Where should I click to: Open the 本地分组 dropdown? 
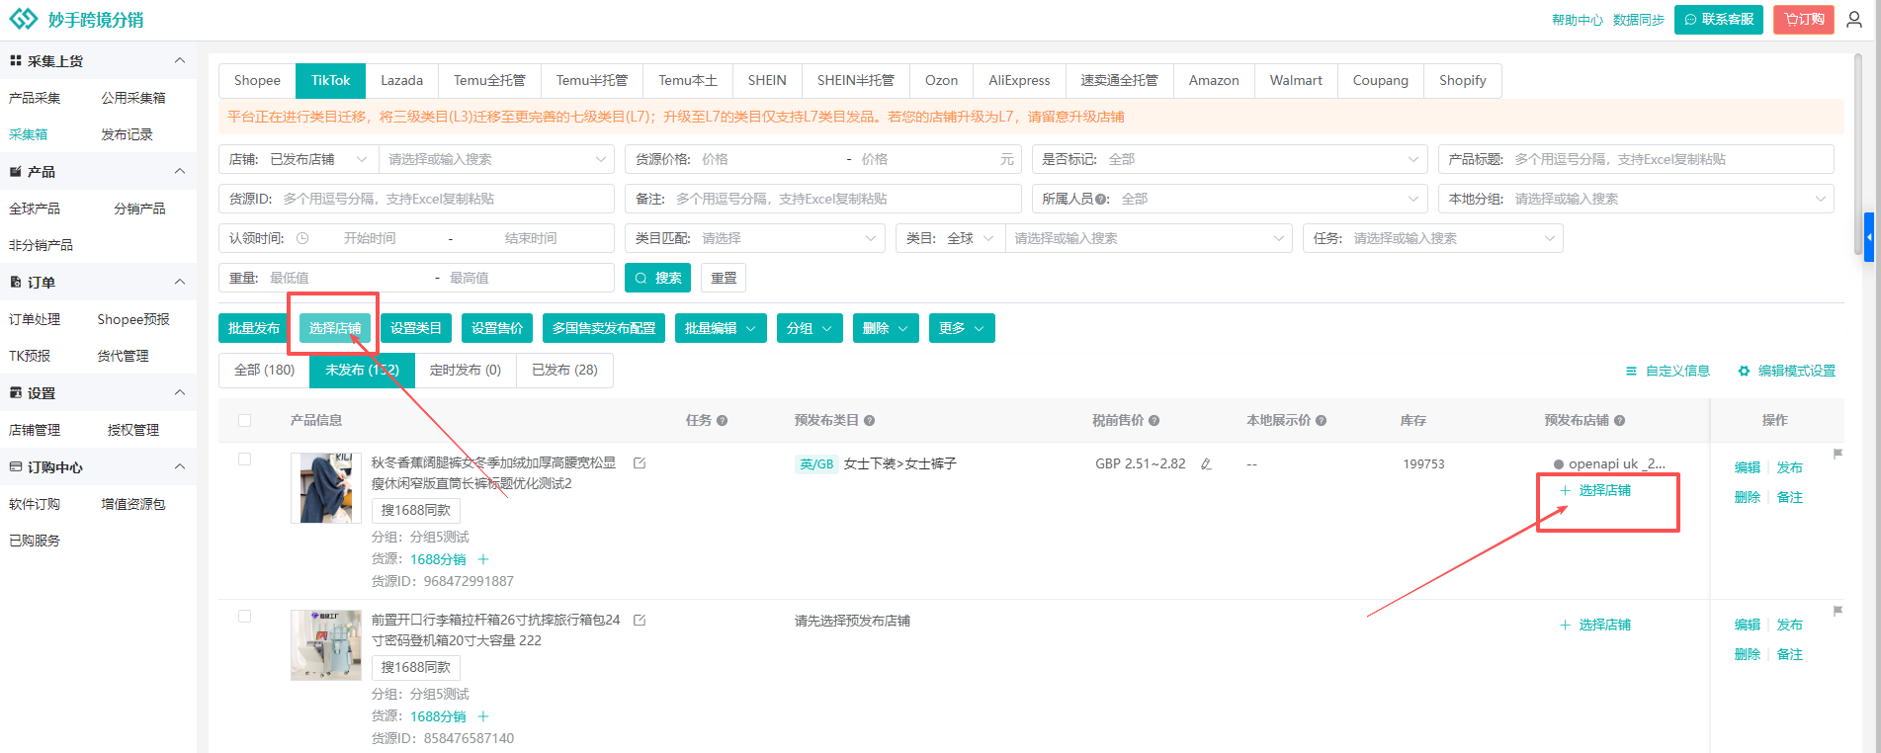pyautogui.click(x=1636, y=199)
